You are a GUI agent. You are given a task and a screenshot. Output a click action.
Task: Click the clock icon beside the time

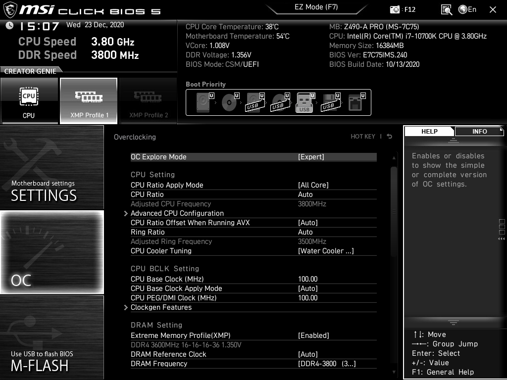[10, 25]
